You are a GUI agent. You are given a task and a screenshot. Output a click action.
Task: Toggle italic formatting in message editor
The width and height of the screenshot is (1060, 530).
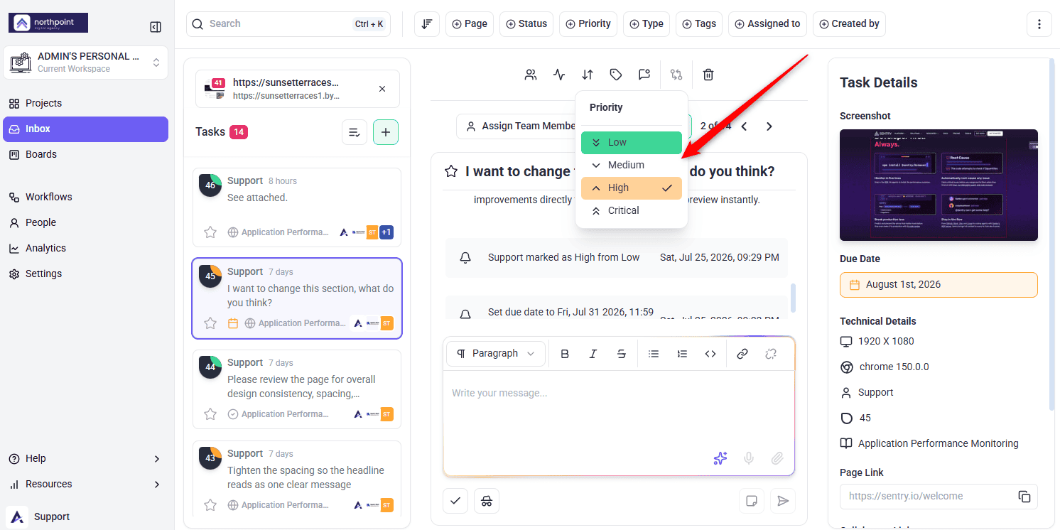[x=593, y=354]
